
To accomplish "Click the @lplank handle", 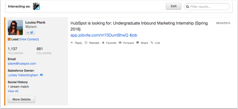I will click(31, 27).
